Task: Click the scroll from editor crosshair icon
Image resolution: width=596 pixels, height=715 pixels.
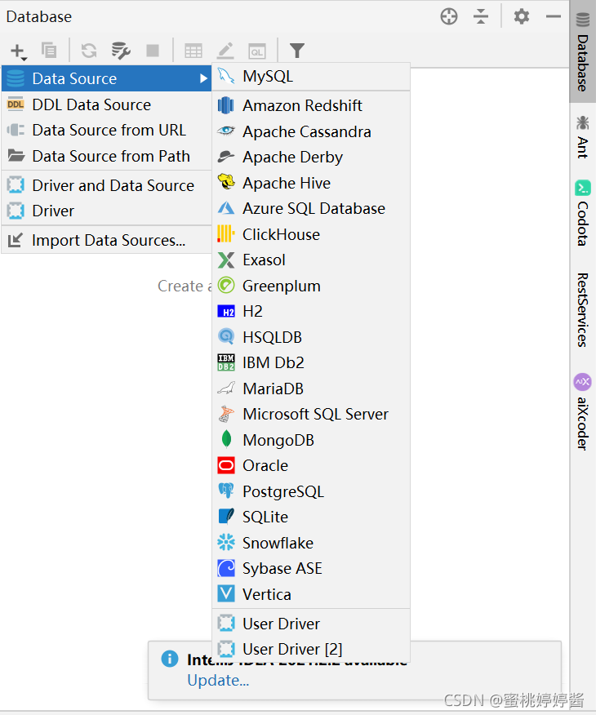Action: (x=449, y=17)
